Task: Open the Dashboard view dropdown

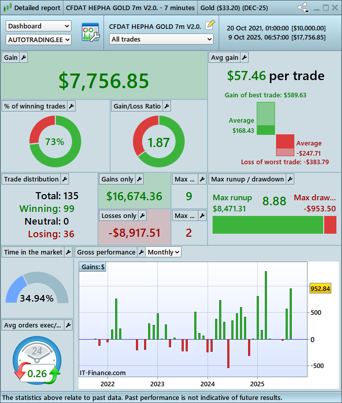Action: click(x=39, y=26)
